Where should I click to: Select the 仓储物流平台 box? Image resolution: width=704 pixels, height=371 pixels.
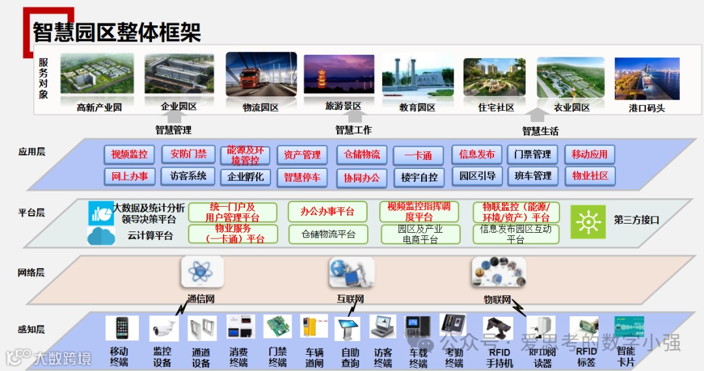(328, 235)
